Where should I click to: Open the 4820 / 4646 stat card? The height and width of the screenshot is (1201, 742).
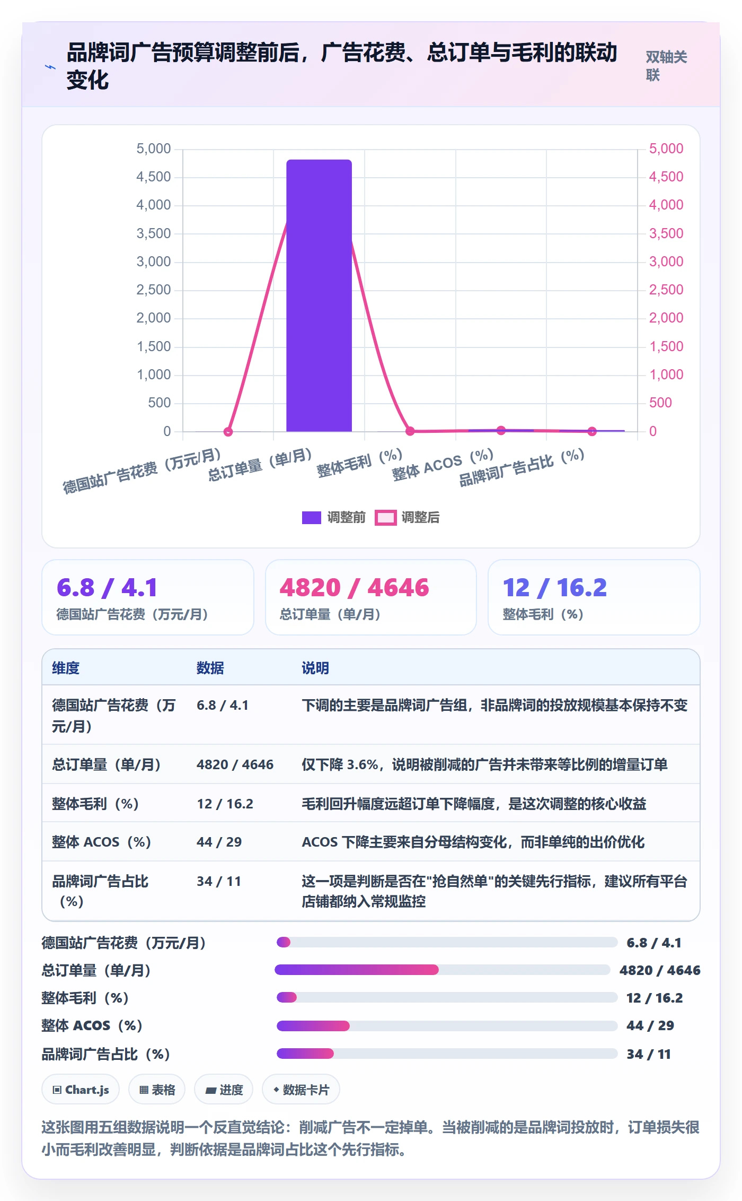(371, 597)
